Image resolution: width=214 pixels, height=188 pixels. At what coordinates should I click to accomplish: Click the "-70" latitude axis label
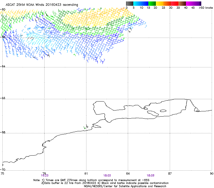3,169
